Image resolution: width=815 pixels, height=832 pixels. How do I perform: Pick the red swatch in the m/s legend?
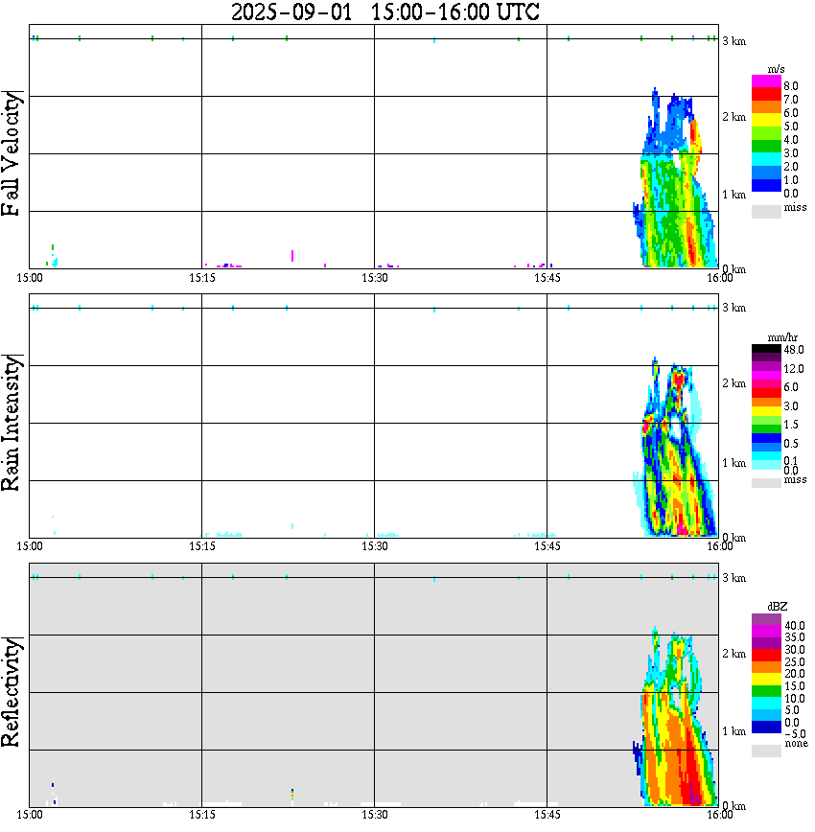pyautogui.click(x=766, y=95)
